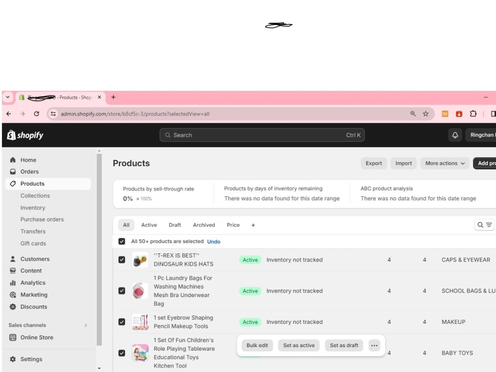
Task: Switch to the All products tab
Action: pyautogui.click(x=126, y=225)
